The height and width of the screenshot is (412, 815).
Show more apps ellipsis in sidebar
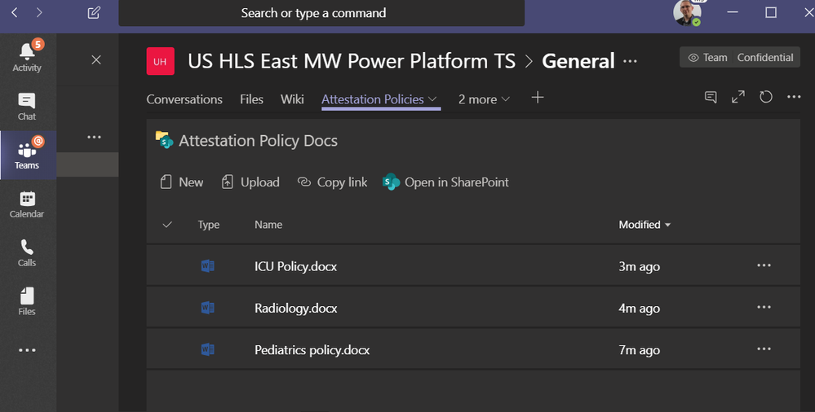27,350
